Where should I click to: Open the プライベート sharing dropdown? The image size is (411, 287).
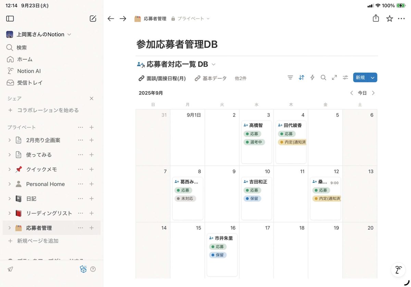[x=190, y=19]
